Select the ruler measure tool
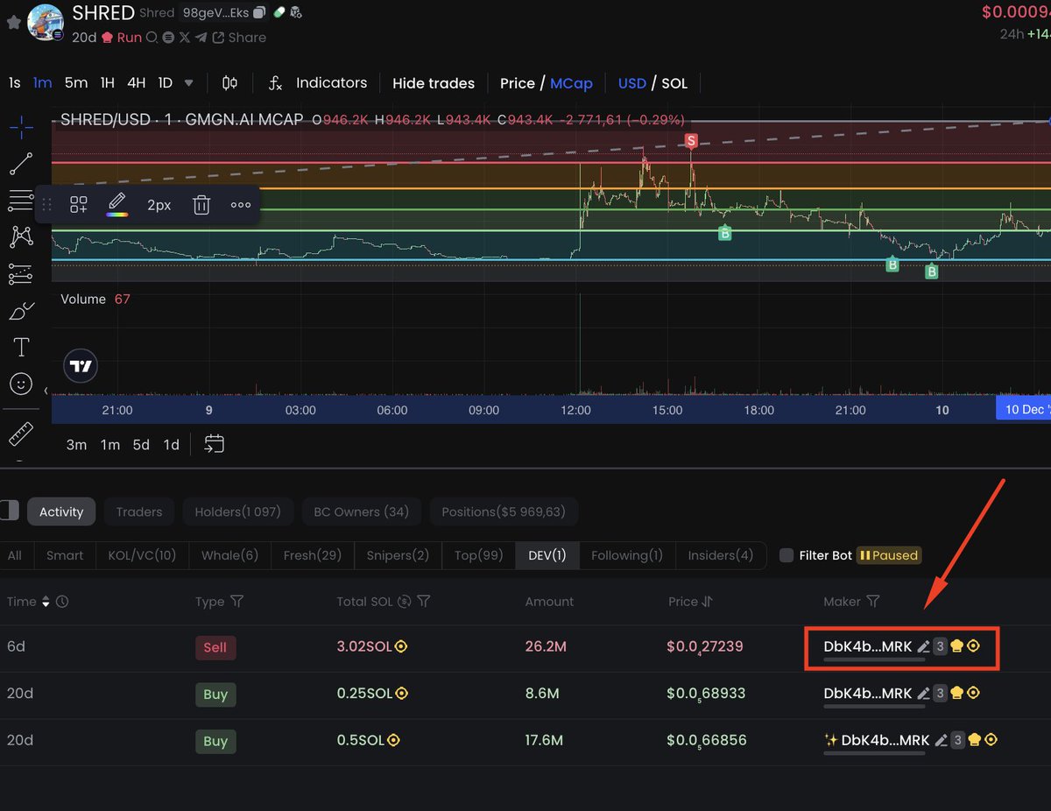 (21, 434)
